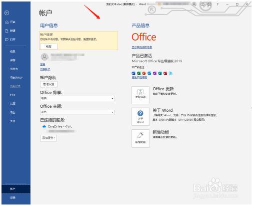
Task: Open 管理设置 under 帐户隐私
Action: (48, 84)
